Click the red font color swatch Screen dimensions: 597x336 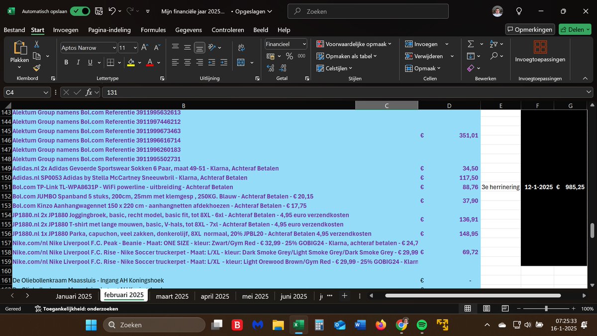(150, 62)
